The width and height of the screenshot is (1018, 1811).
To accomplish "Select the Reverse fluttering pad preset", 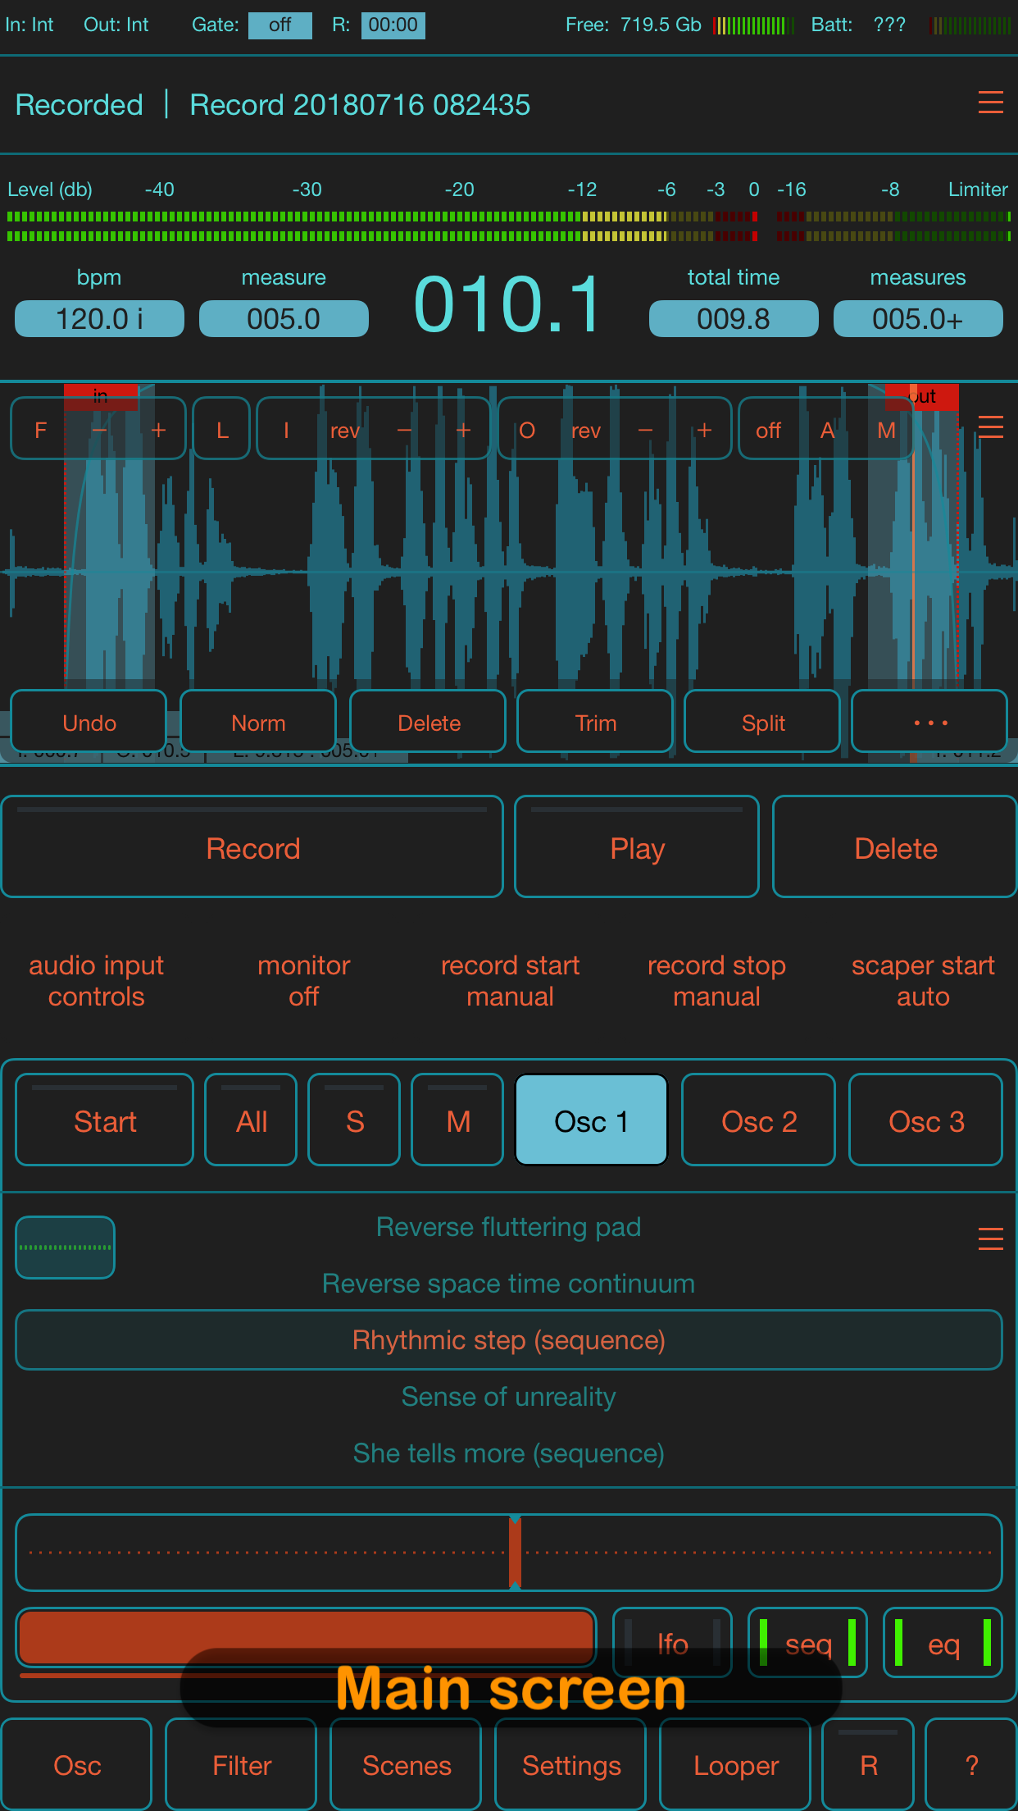I will point(508,1227).
